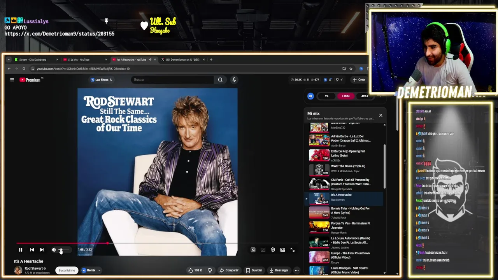Subscribe with the Suscribirme button
The width and height of the screenshot is (498, 280).
(x=67, y=270)
